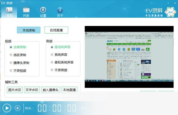
Task: Select 不录视频 option
Action: point(18,71)
